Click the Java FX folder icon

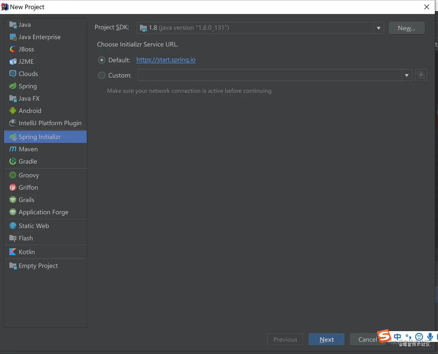[13, 98]
